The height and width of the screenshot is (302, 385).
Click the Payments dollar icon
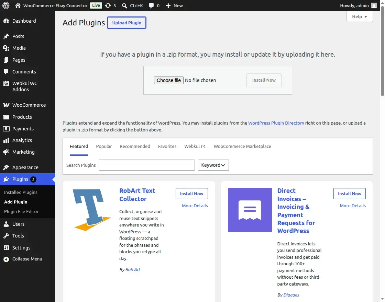tap(6, 129)
